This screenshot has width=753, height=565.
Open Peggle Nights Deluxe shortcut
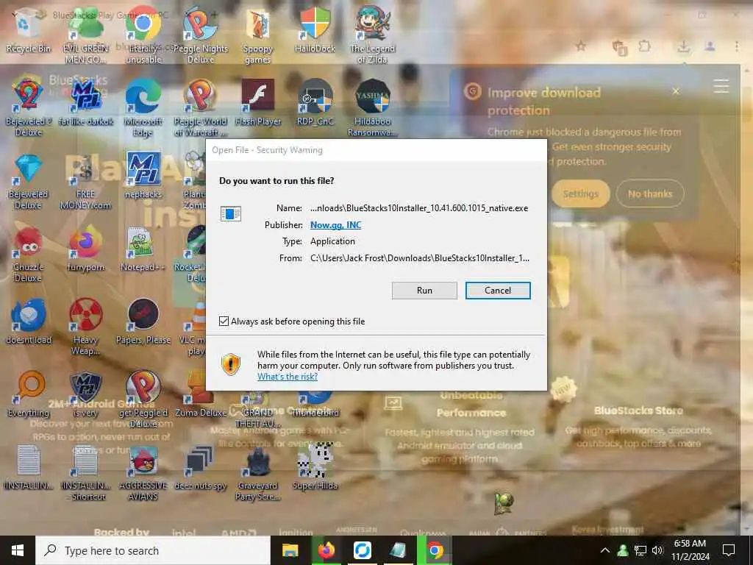[x=200, y=36]
